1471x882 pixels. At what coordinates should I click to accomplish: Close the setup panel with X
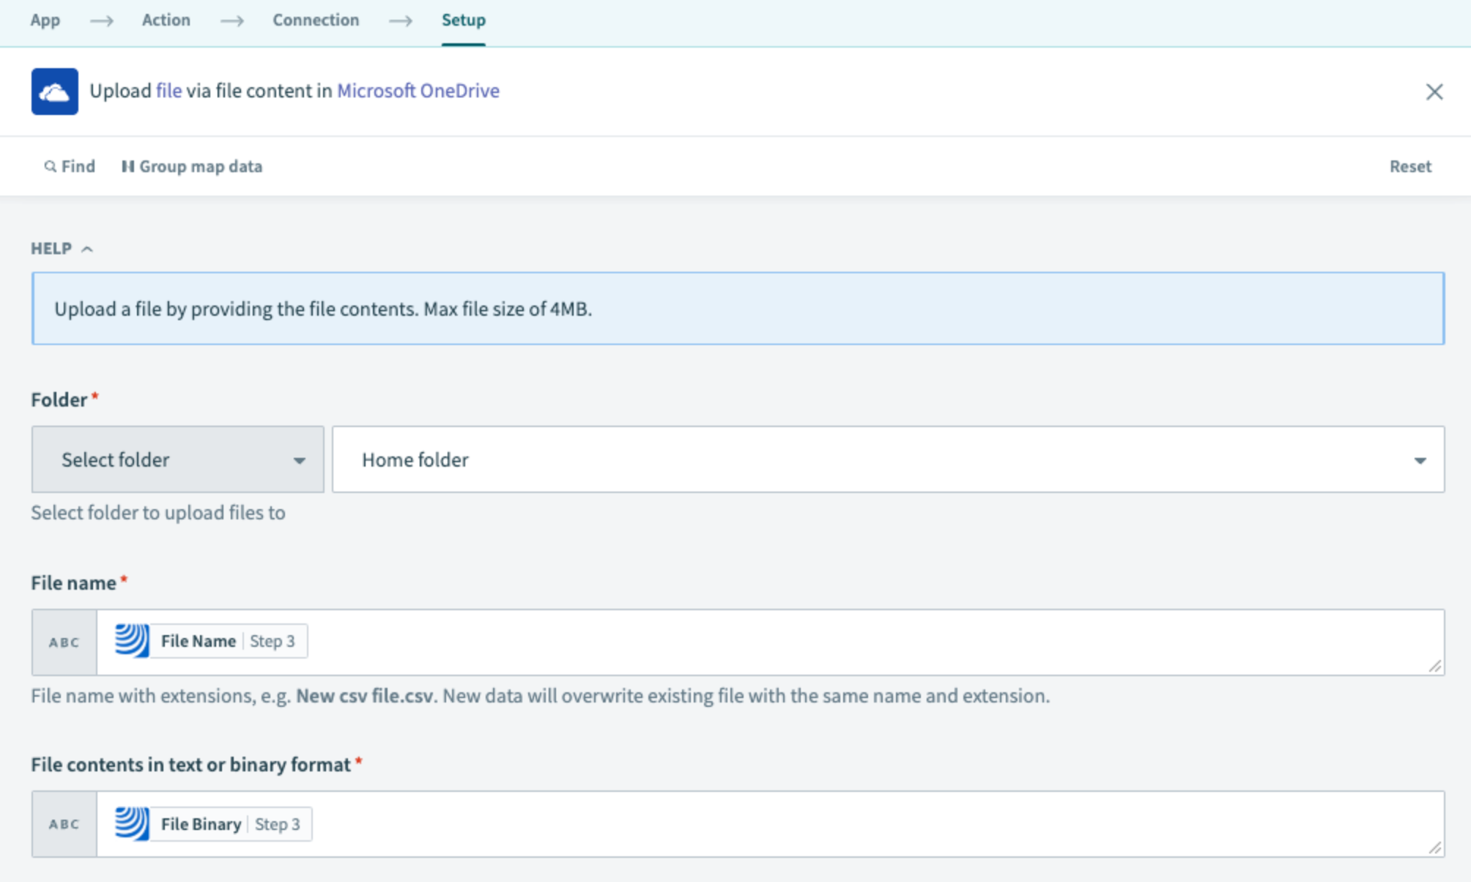(x=1434, y=92)
